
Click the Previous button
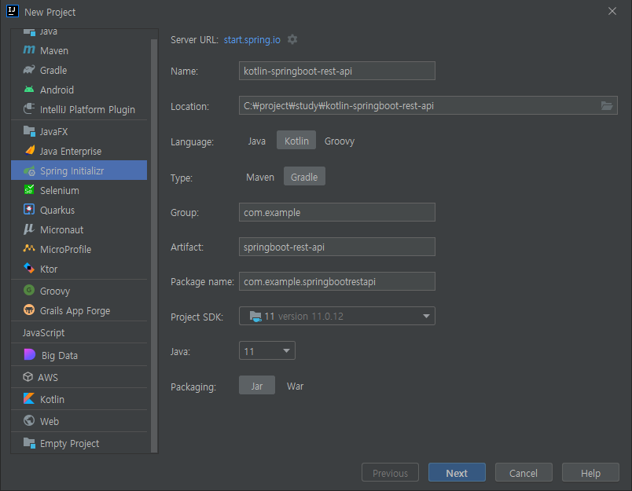coord(390,473)
